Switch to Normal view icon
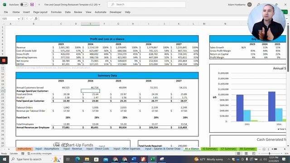 239,153
